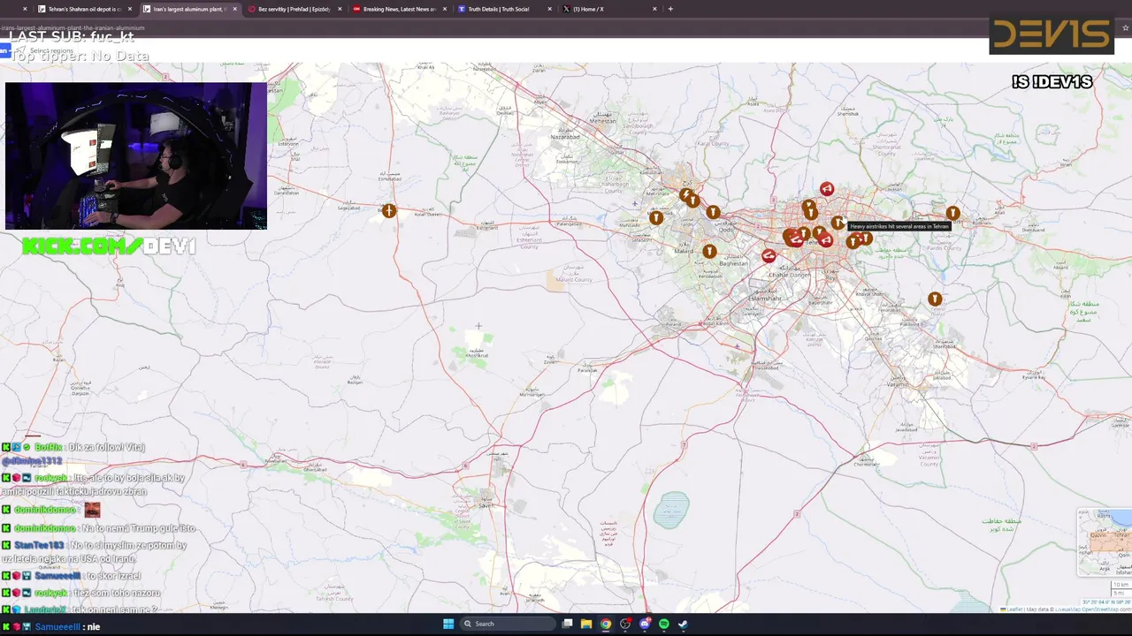This screenshot has width=1132, height=636.
Task: Click the brown bomb marker near Sagezabad
Action: tap(388, 210)
